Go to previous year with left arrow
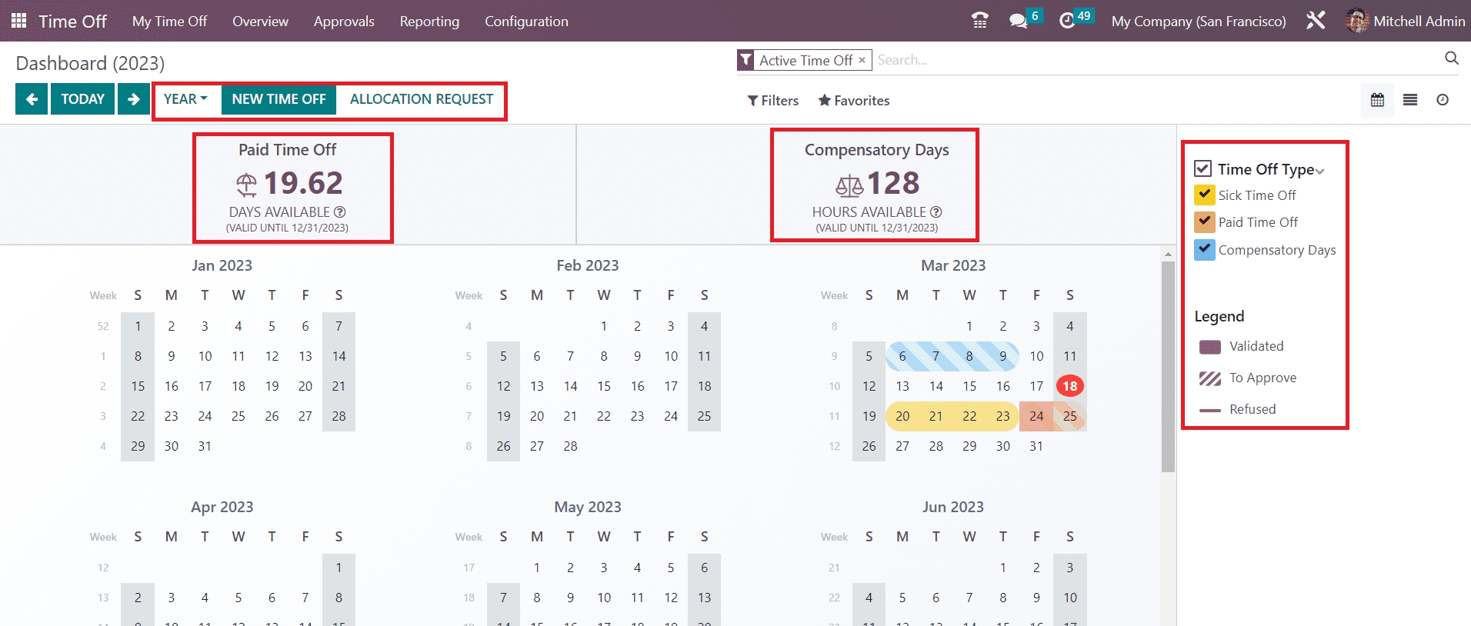 (x=32, y=99)
